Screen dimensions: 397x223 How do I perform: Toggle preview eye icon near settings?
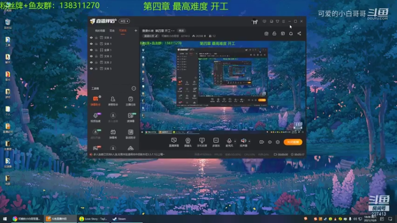coord(270,142)
